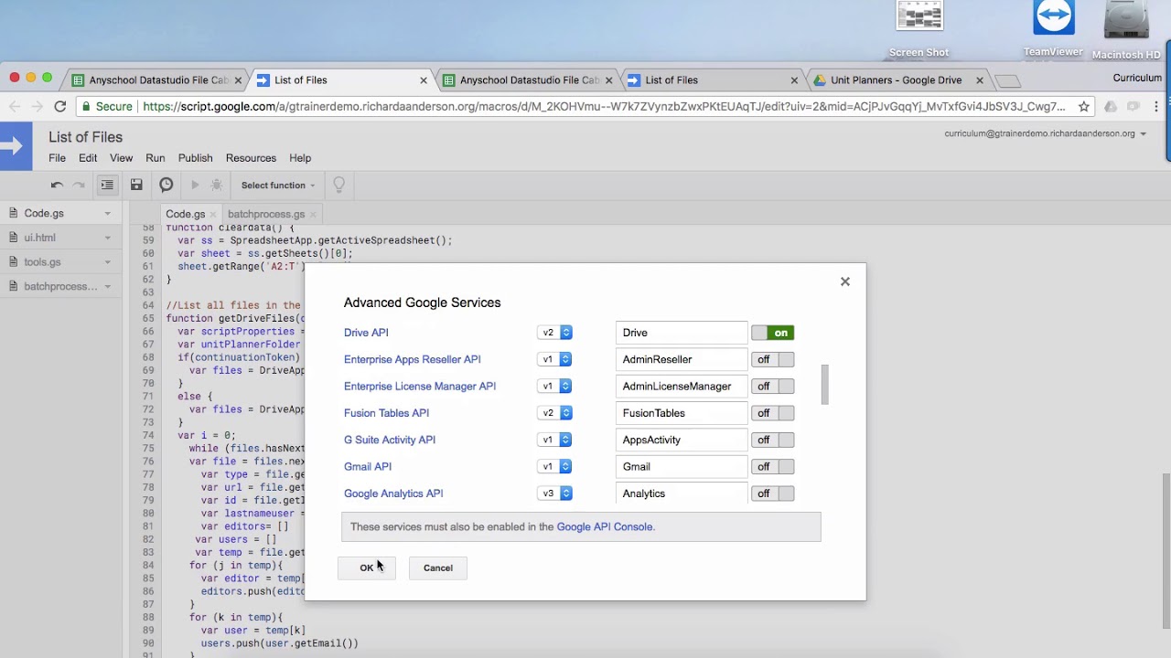1171x658 pixels.
Task: Confirm dialog with OK button
Action: point(367,568)
